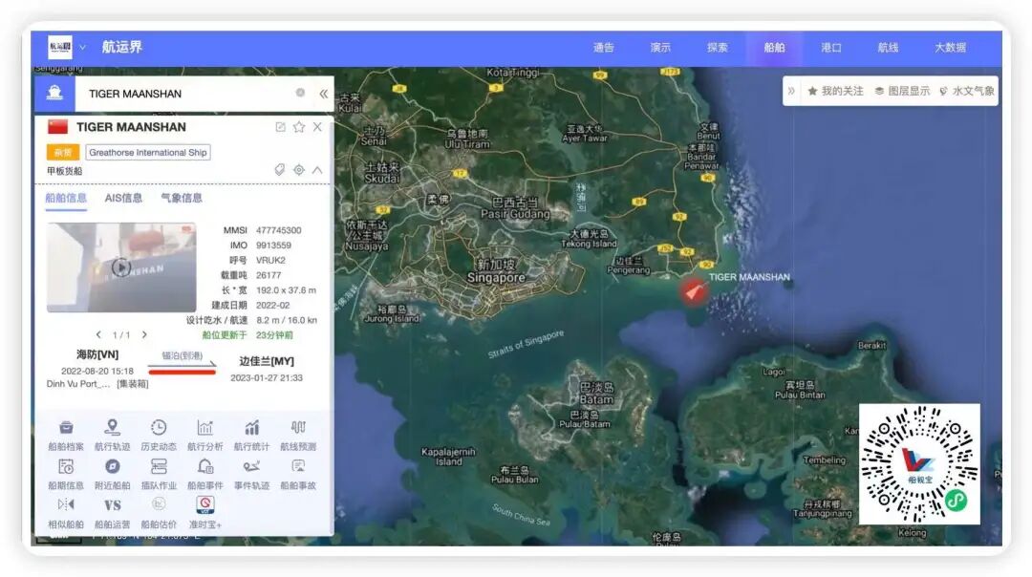Open the 事件轨迹 event track icon
The image size is (1032, 577).
[251, 466]
